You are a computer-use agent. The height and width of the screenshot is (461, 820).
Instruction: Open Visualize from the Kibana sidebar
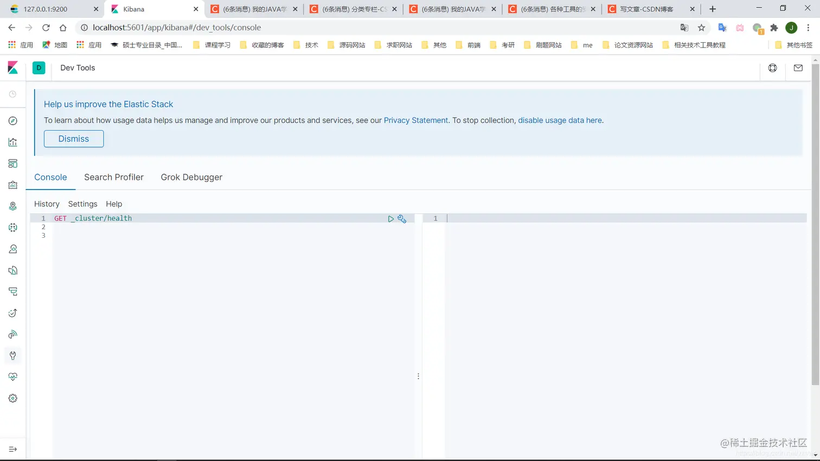click(x=13, y=142)
